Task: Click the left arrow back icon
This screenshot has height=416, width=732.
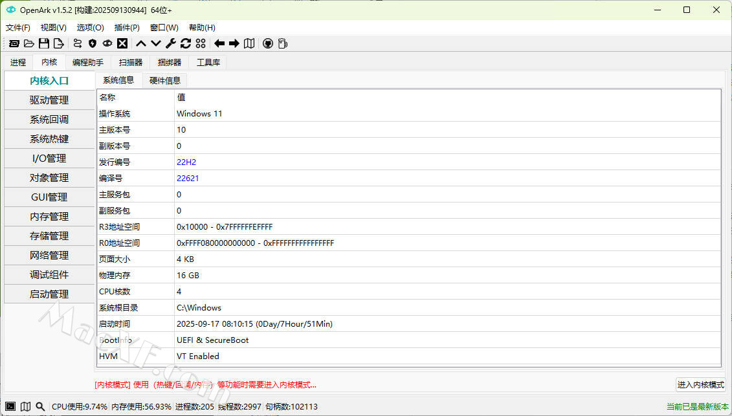Action: pyautogui.click(x=219, y=43)
